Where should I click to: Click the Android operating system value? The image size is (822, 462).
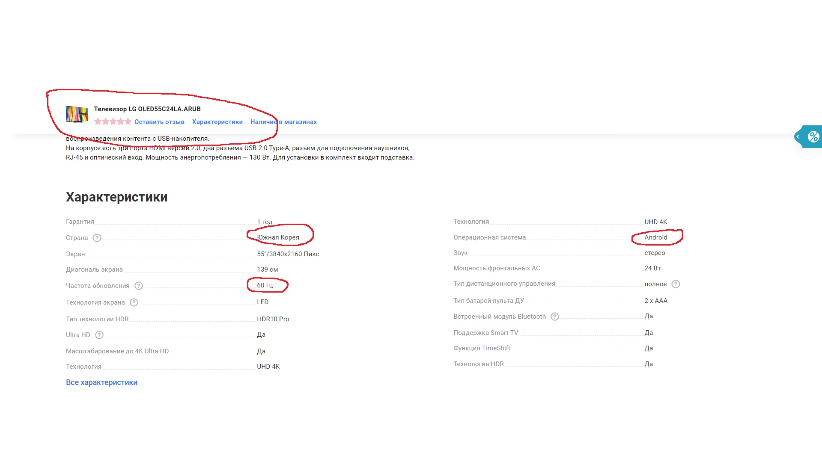(x=655, y=237)
